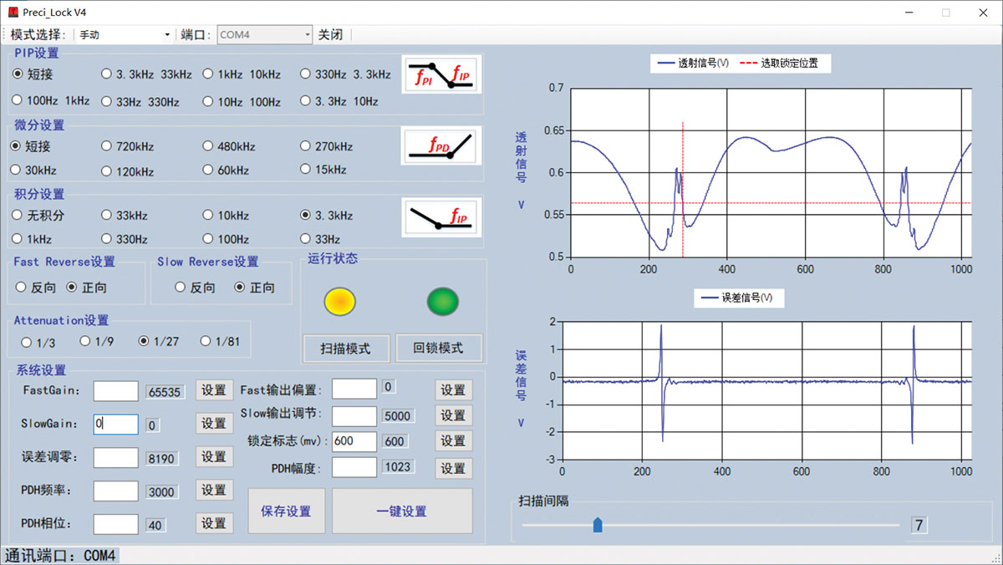Click the differential fPD diagram icon
The image size is (1003, 565).
(441, 146)
